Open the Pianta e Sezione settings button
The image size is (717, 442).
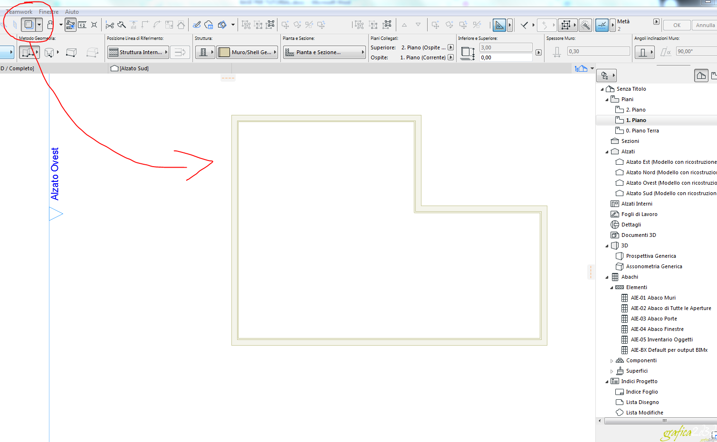(324, 52)
